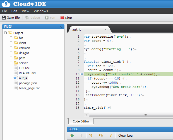Toggle breakpoint on line 10 gutter

point(81,74)
